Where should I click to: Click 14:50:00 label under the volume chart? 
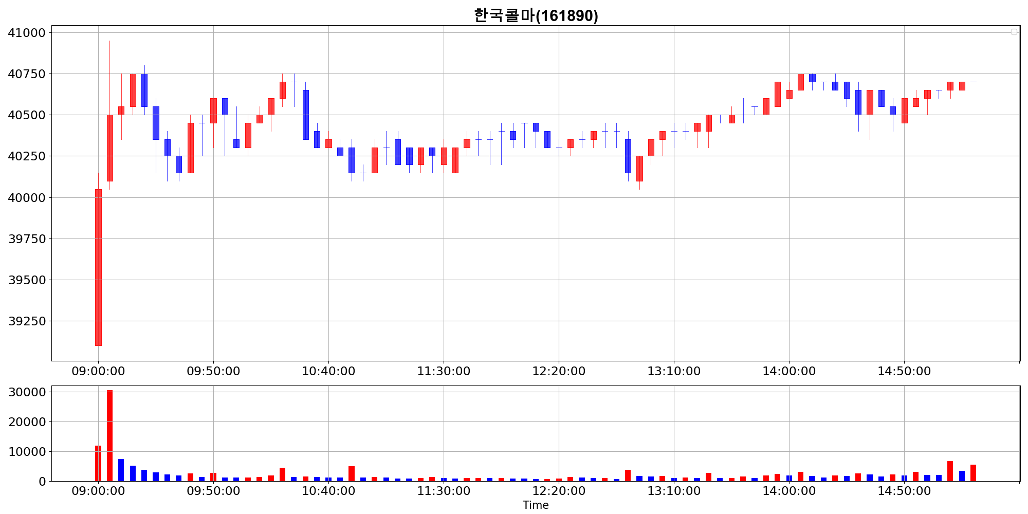click(x=904, y=491)
